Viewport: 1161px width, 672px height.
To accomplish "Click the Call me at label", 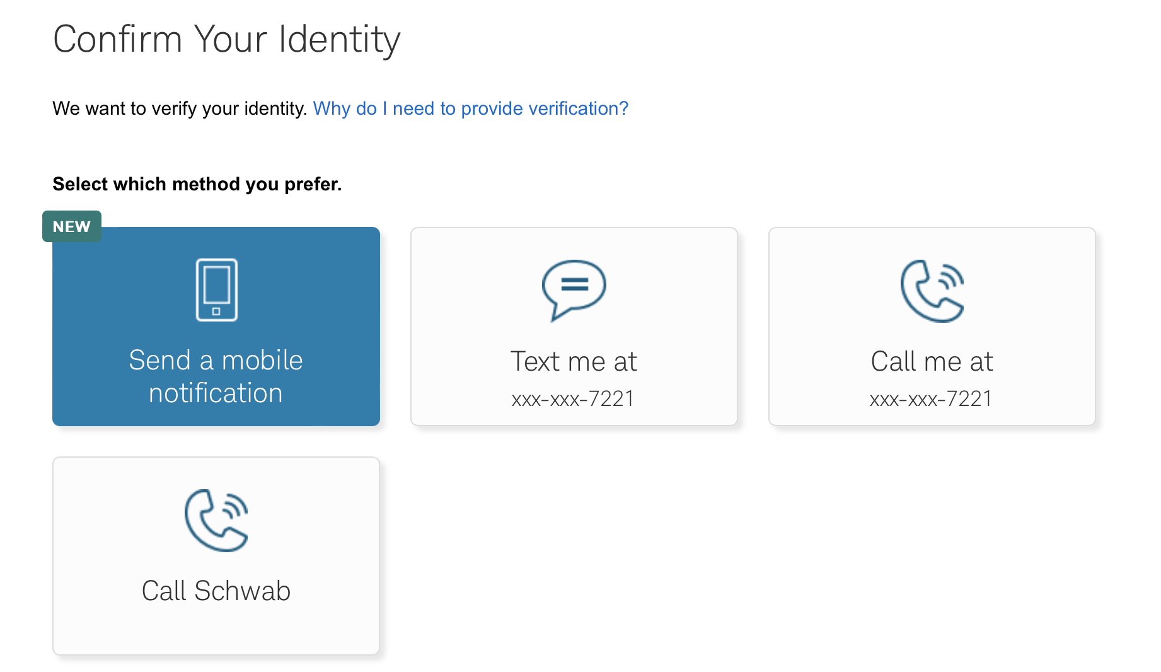I will (932, 361).
